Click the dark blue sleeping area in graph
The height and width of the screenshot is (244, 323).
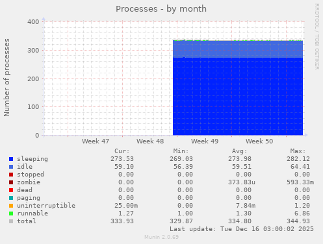pos(238,96)
